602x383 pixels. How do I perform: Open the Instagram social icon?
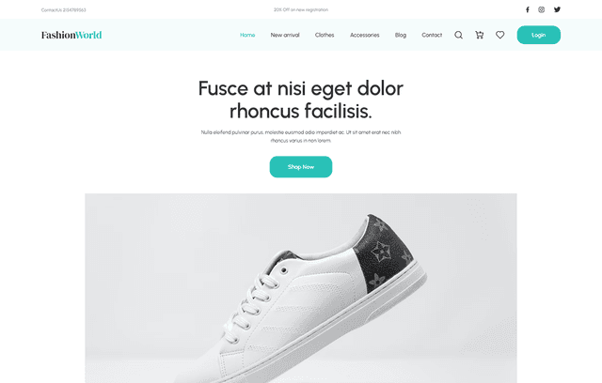(x=542, y=9)
